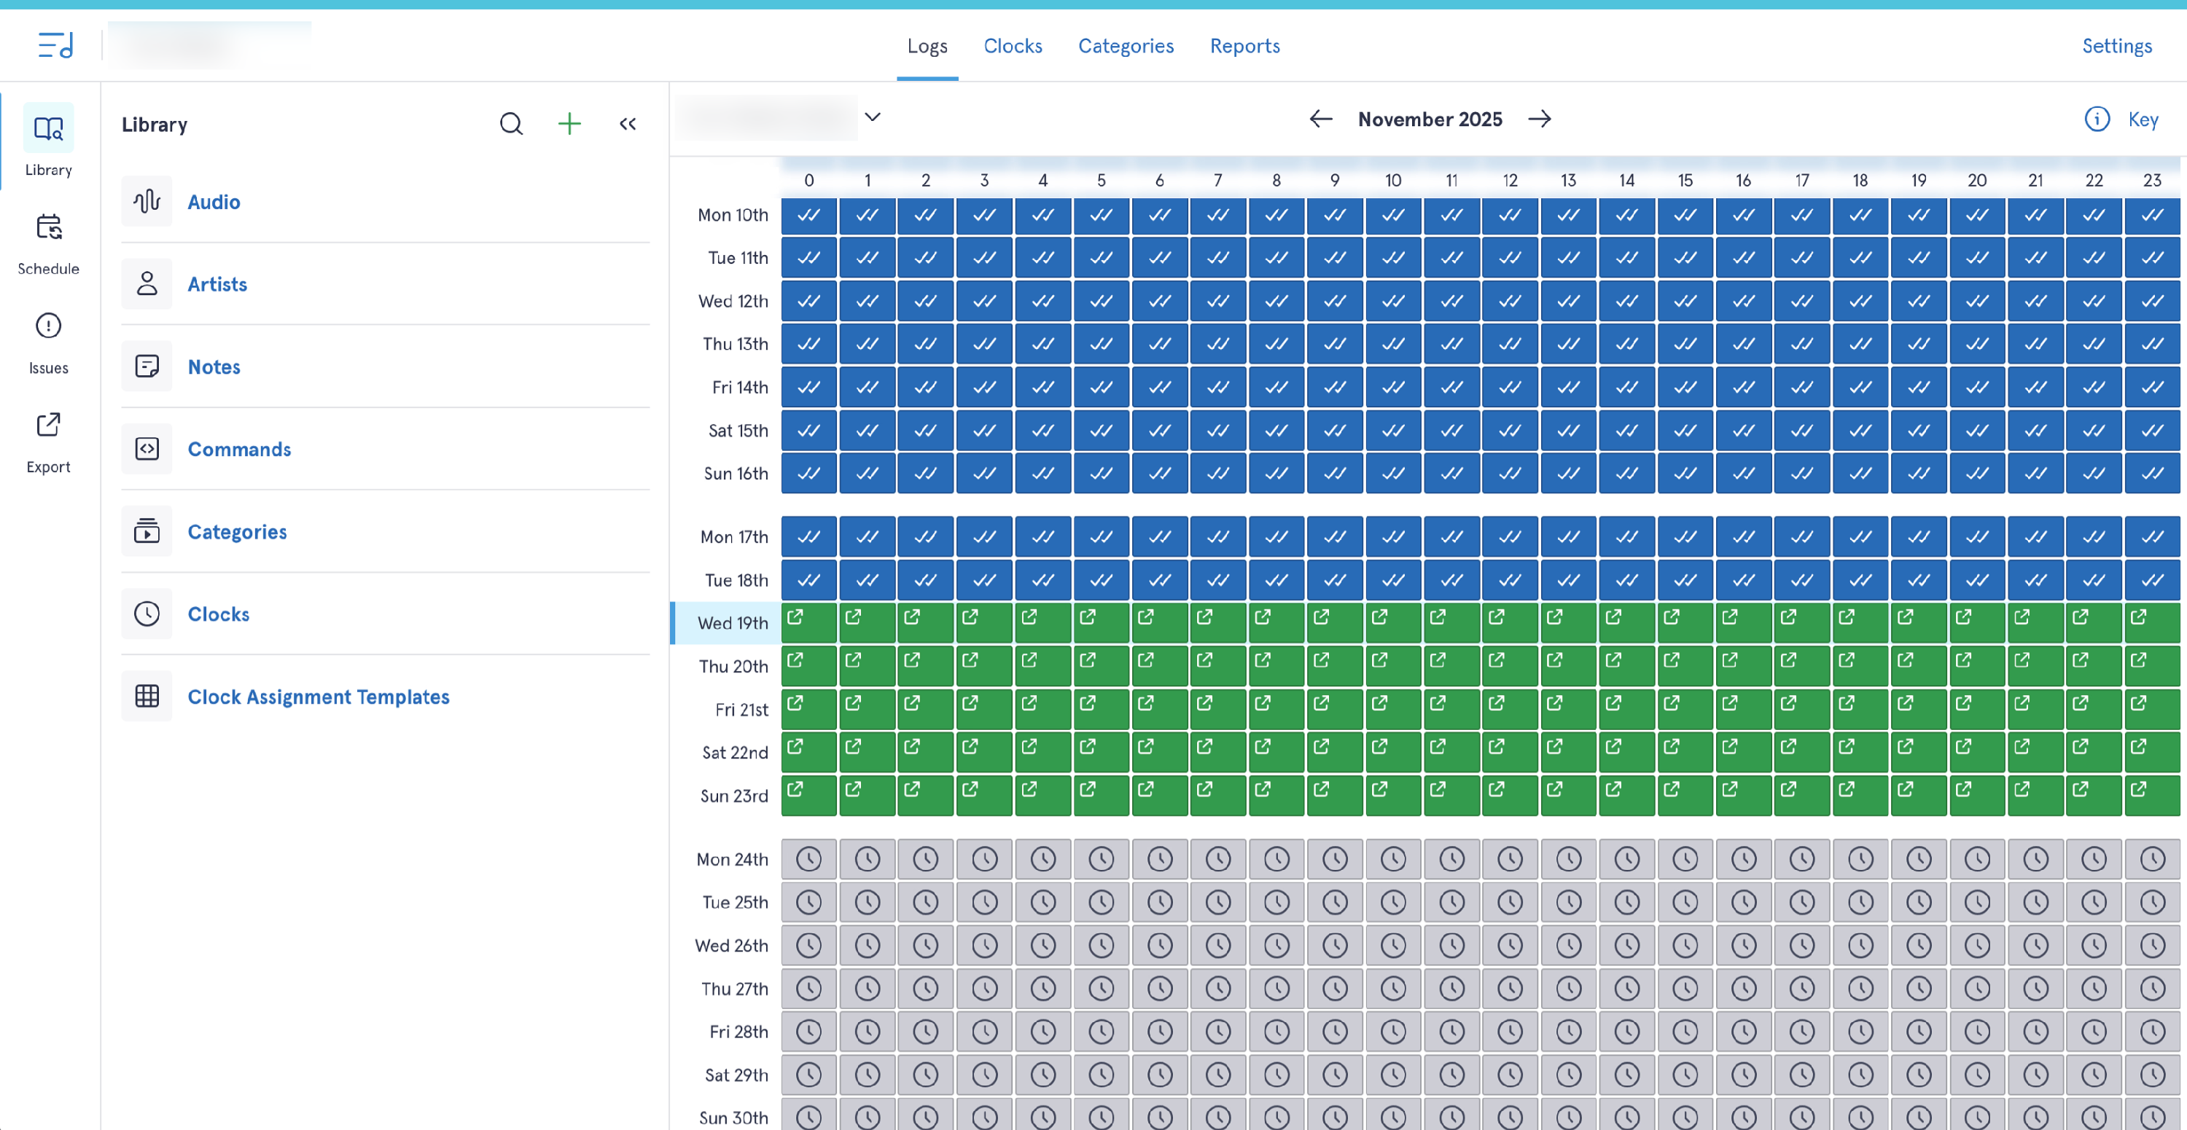Screen dimensions: 2187x1130
Task: Open the Library search icon
Action: coord(511,124)
